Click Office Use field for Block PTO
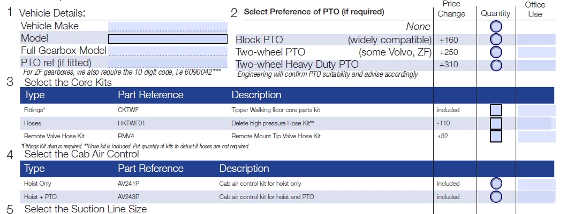The width and height of the screenshot is (567, 214). click(x=536, y=39)
